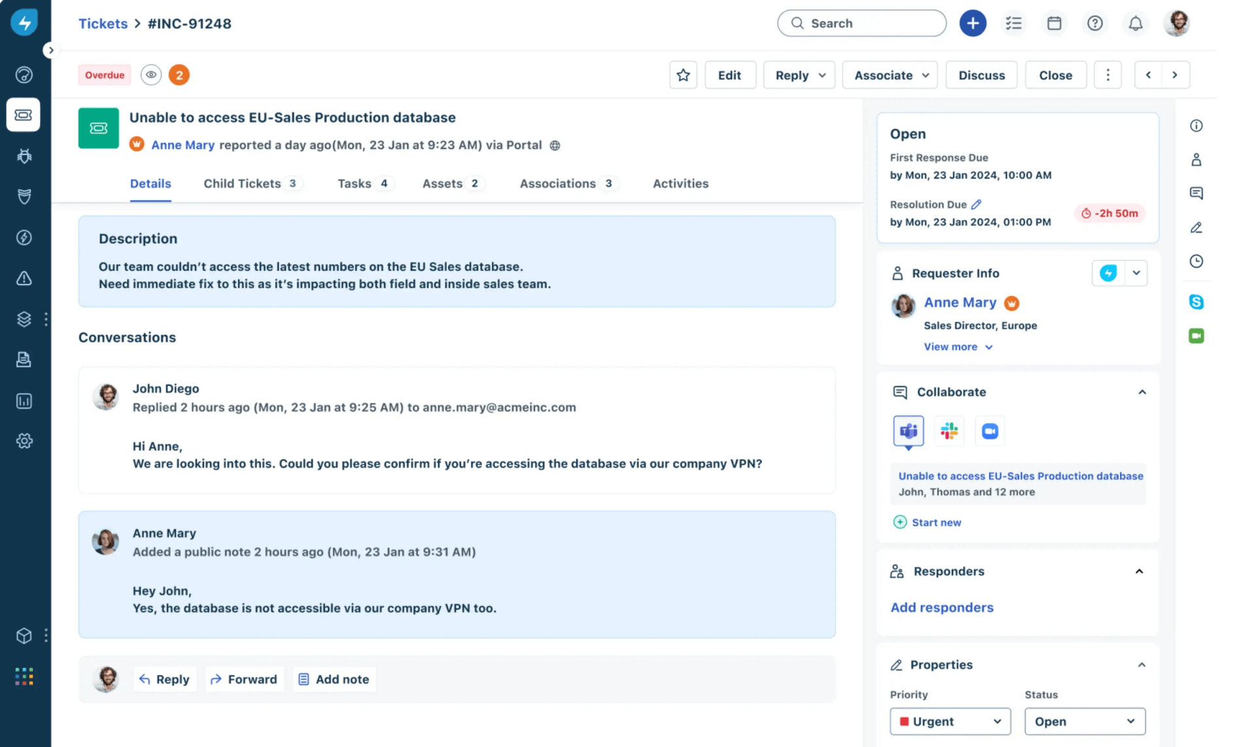Toggle the eye/watch icon on ticket
The image size is (1256, 747).
pyautogui.click(x=150, y=74)
